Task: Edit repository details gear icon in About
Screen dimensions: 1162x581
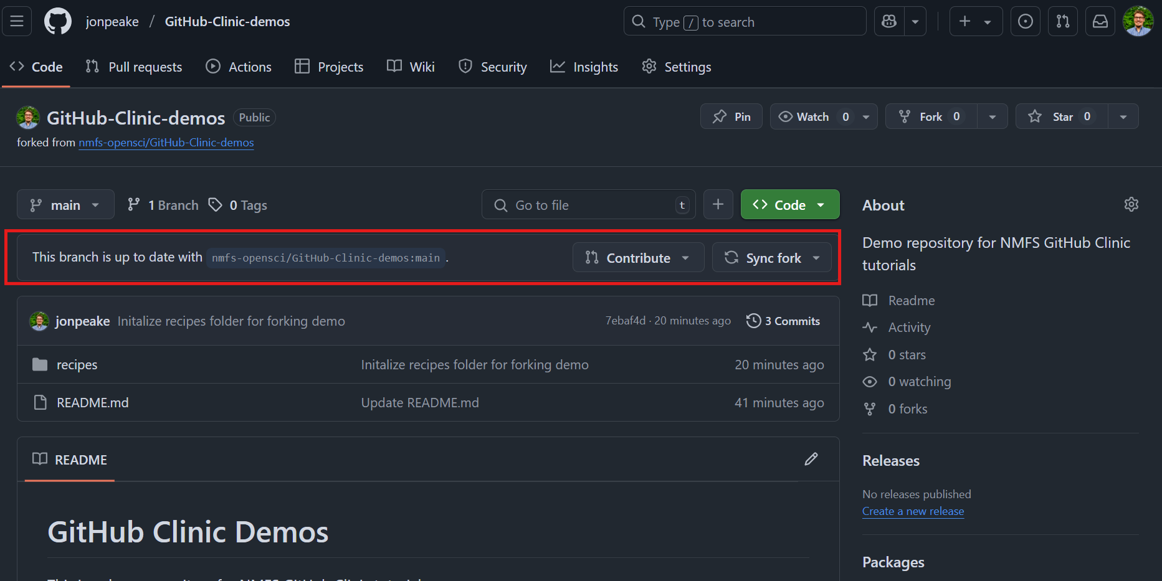Action: coord(1131,204)
